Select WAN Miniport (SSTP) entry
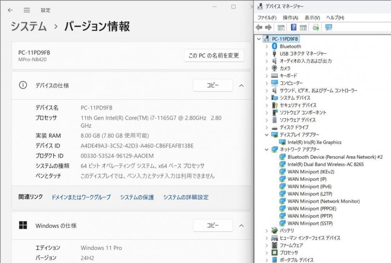Screen dimensions: 391x263 (310, 223)
